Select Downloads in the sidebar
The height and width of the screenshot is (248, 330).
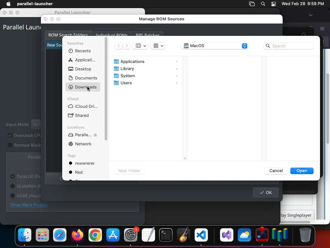(83, 87)
